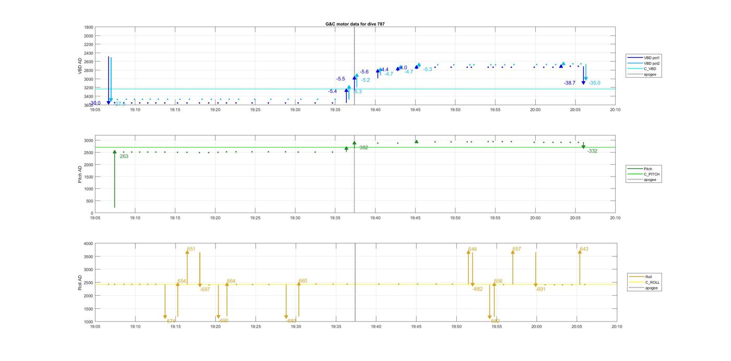Screen dimensions: 731x361
Task: Click the '-332' pitch move annotation
Action: [x=592, y=151]
